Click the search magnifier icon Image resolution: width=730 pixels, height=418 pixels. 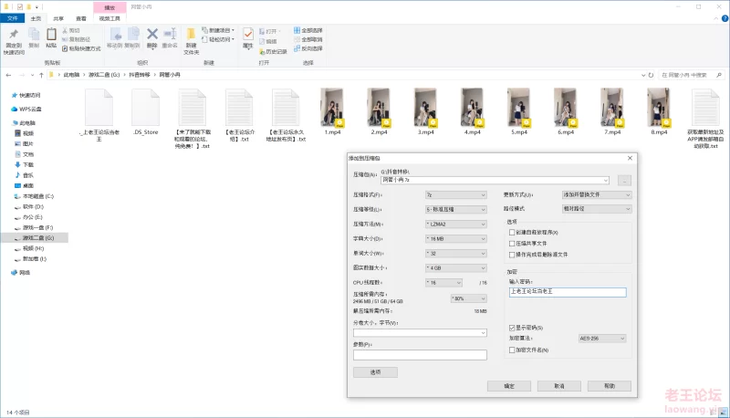719,75
